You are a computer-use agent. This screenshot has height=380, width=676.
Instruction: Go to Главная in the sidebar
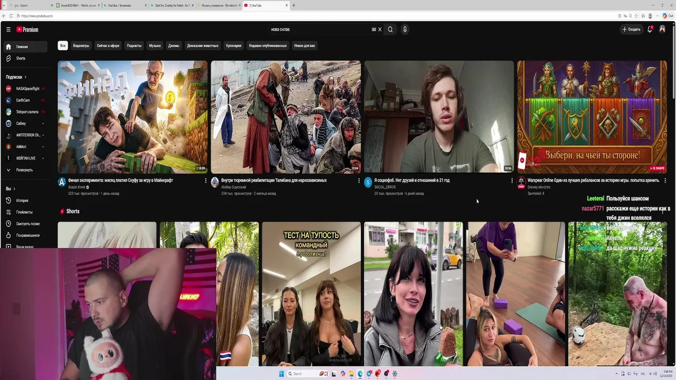tap(25, 46)
